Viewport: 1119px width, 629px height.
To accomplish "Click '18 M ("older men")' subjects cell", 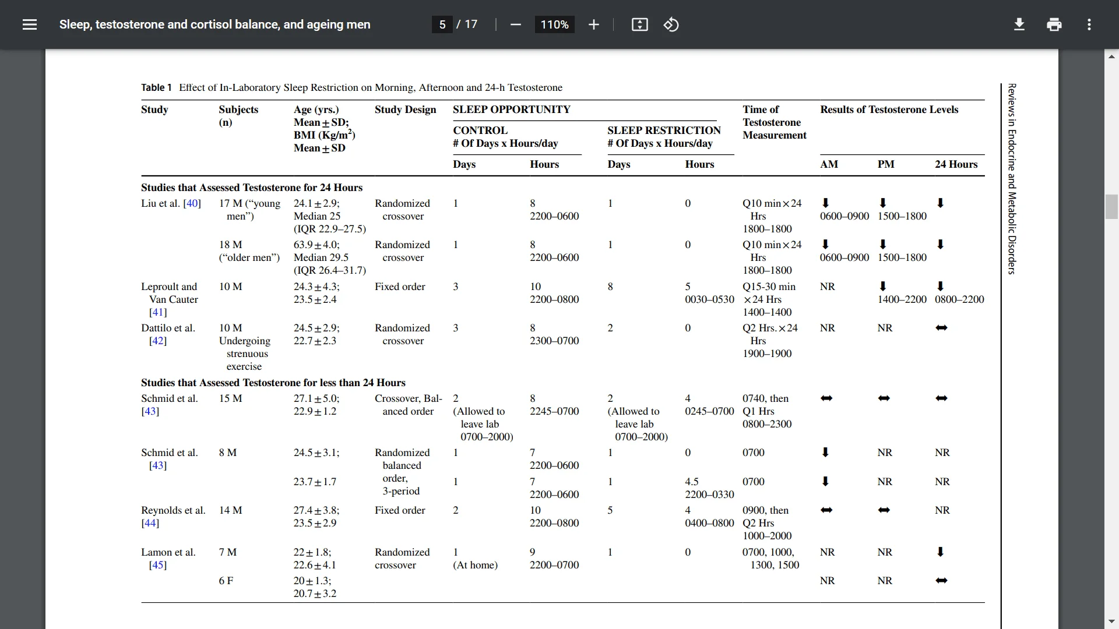I will [249, 251].
